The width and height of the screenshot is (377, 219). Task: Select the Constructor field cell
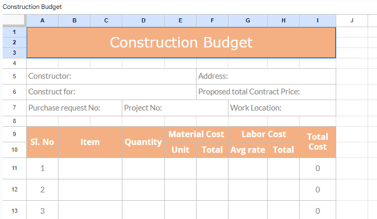click(x=111, y=76)
